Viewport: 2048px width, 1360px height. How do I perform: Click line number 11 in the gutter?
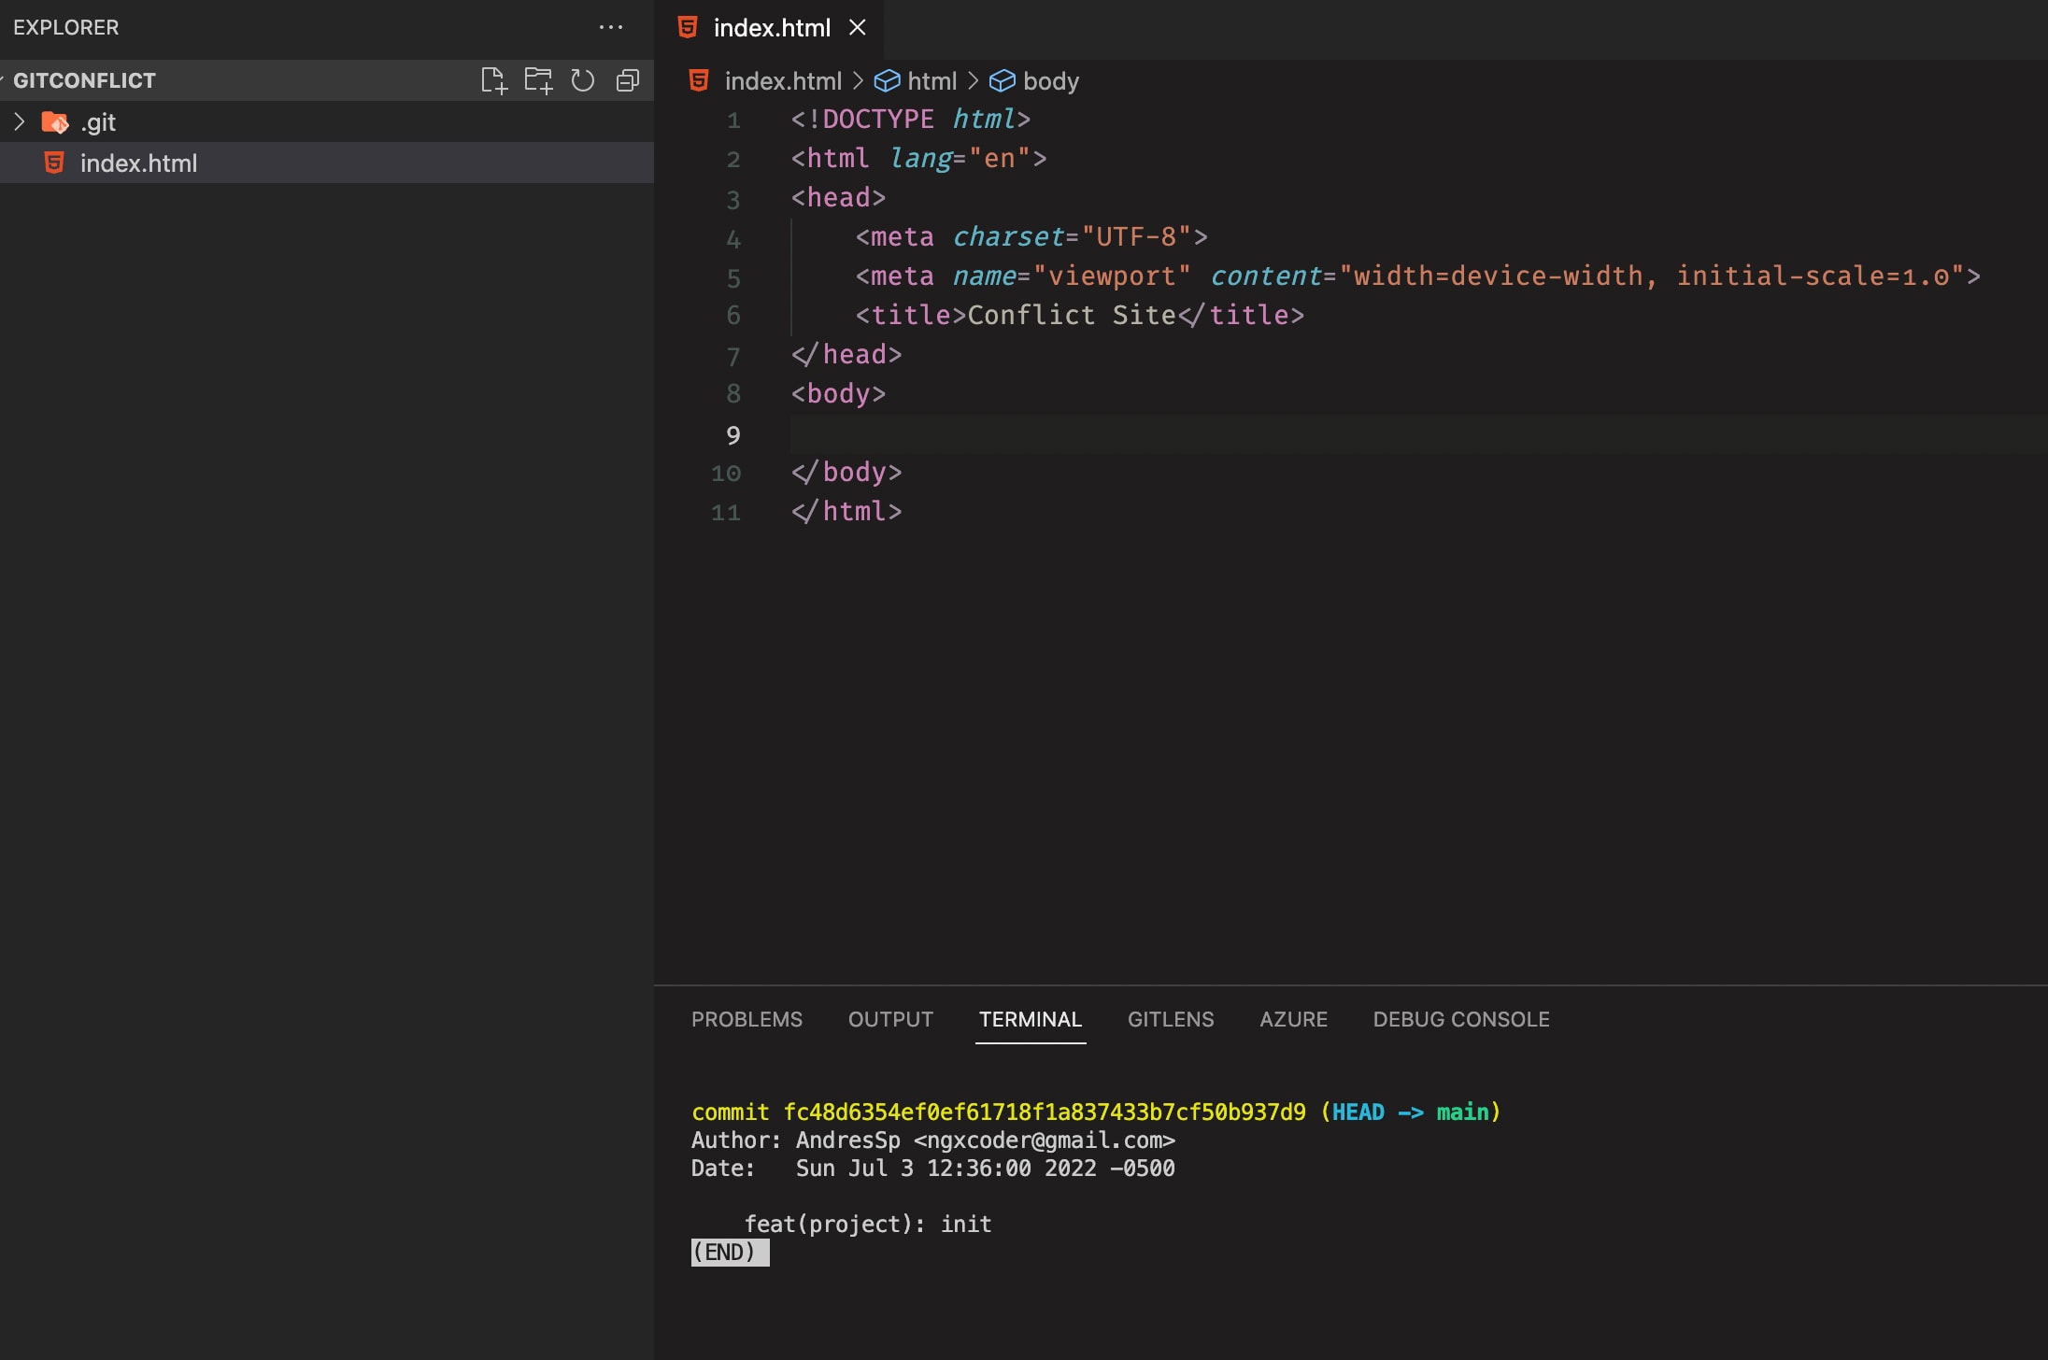coord(726,513)
